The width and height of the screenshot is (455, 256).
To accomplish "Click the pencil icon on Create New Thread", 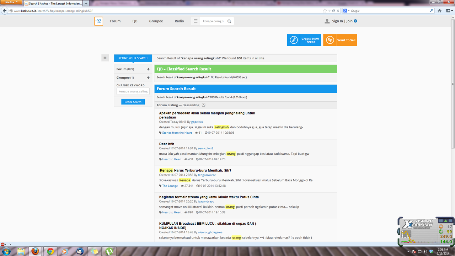I will click(x=294, y=40).
